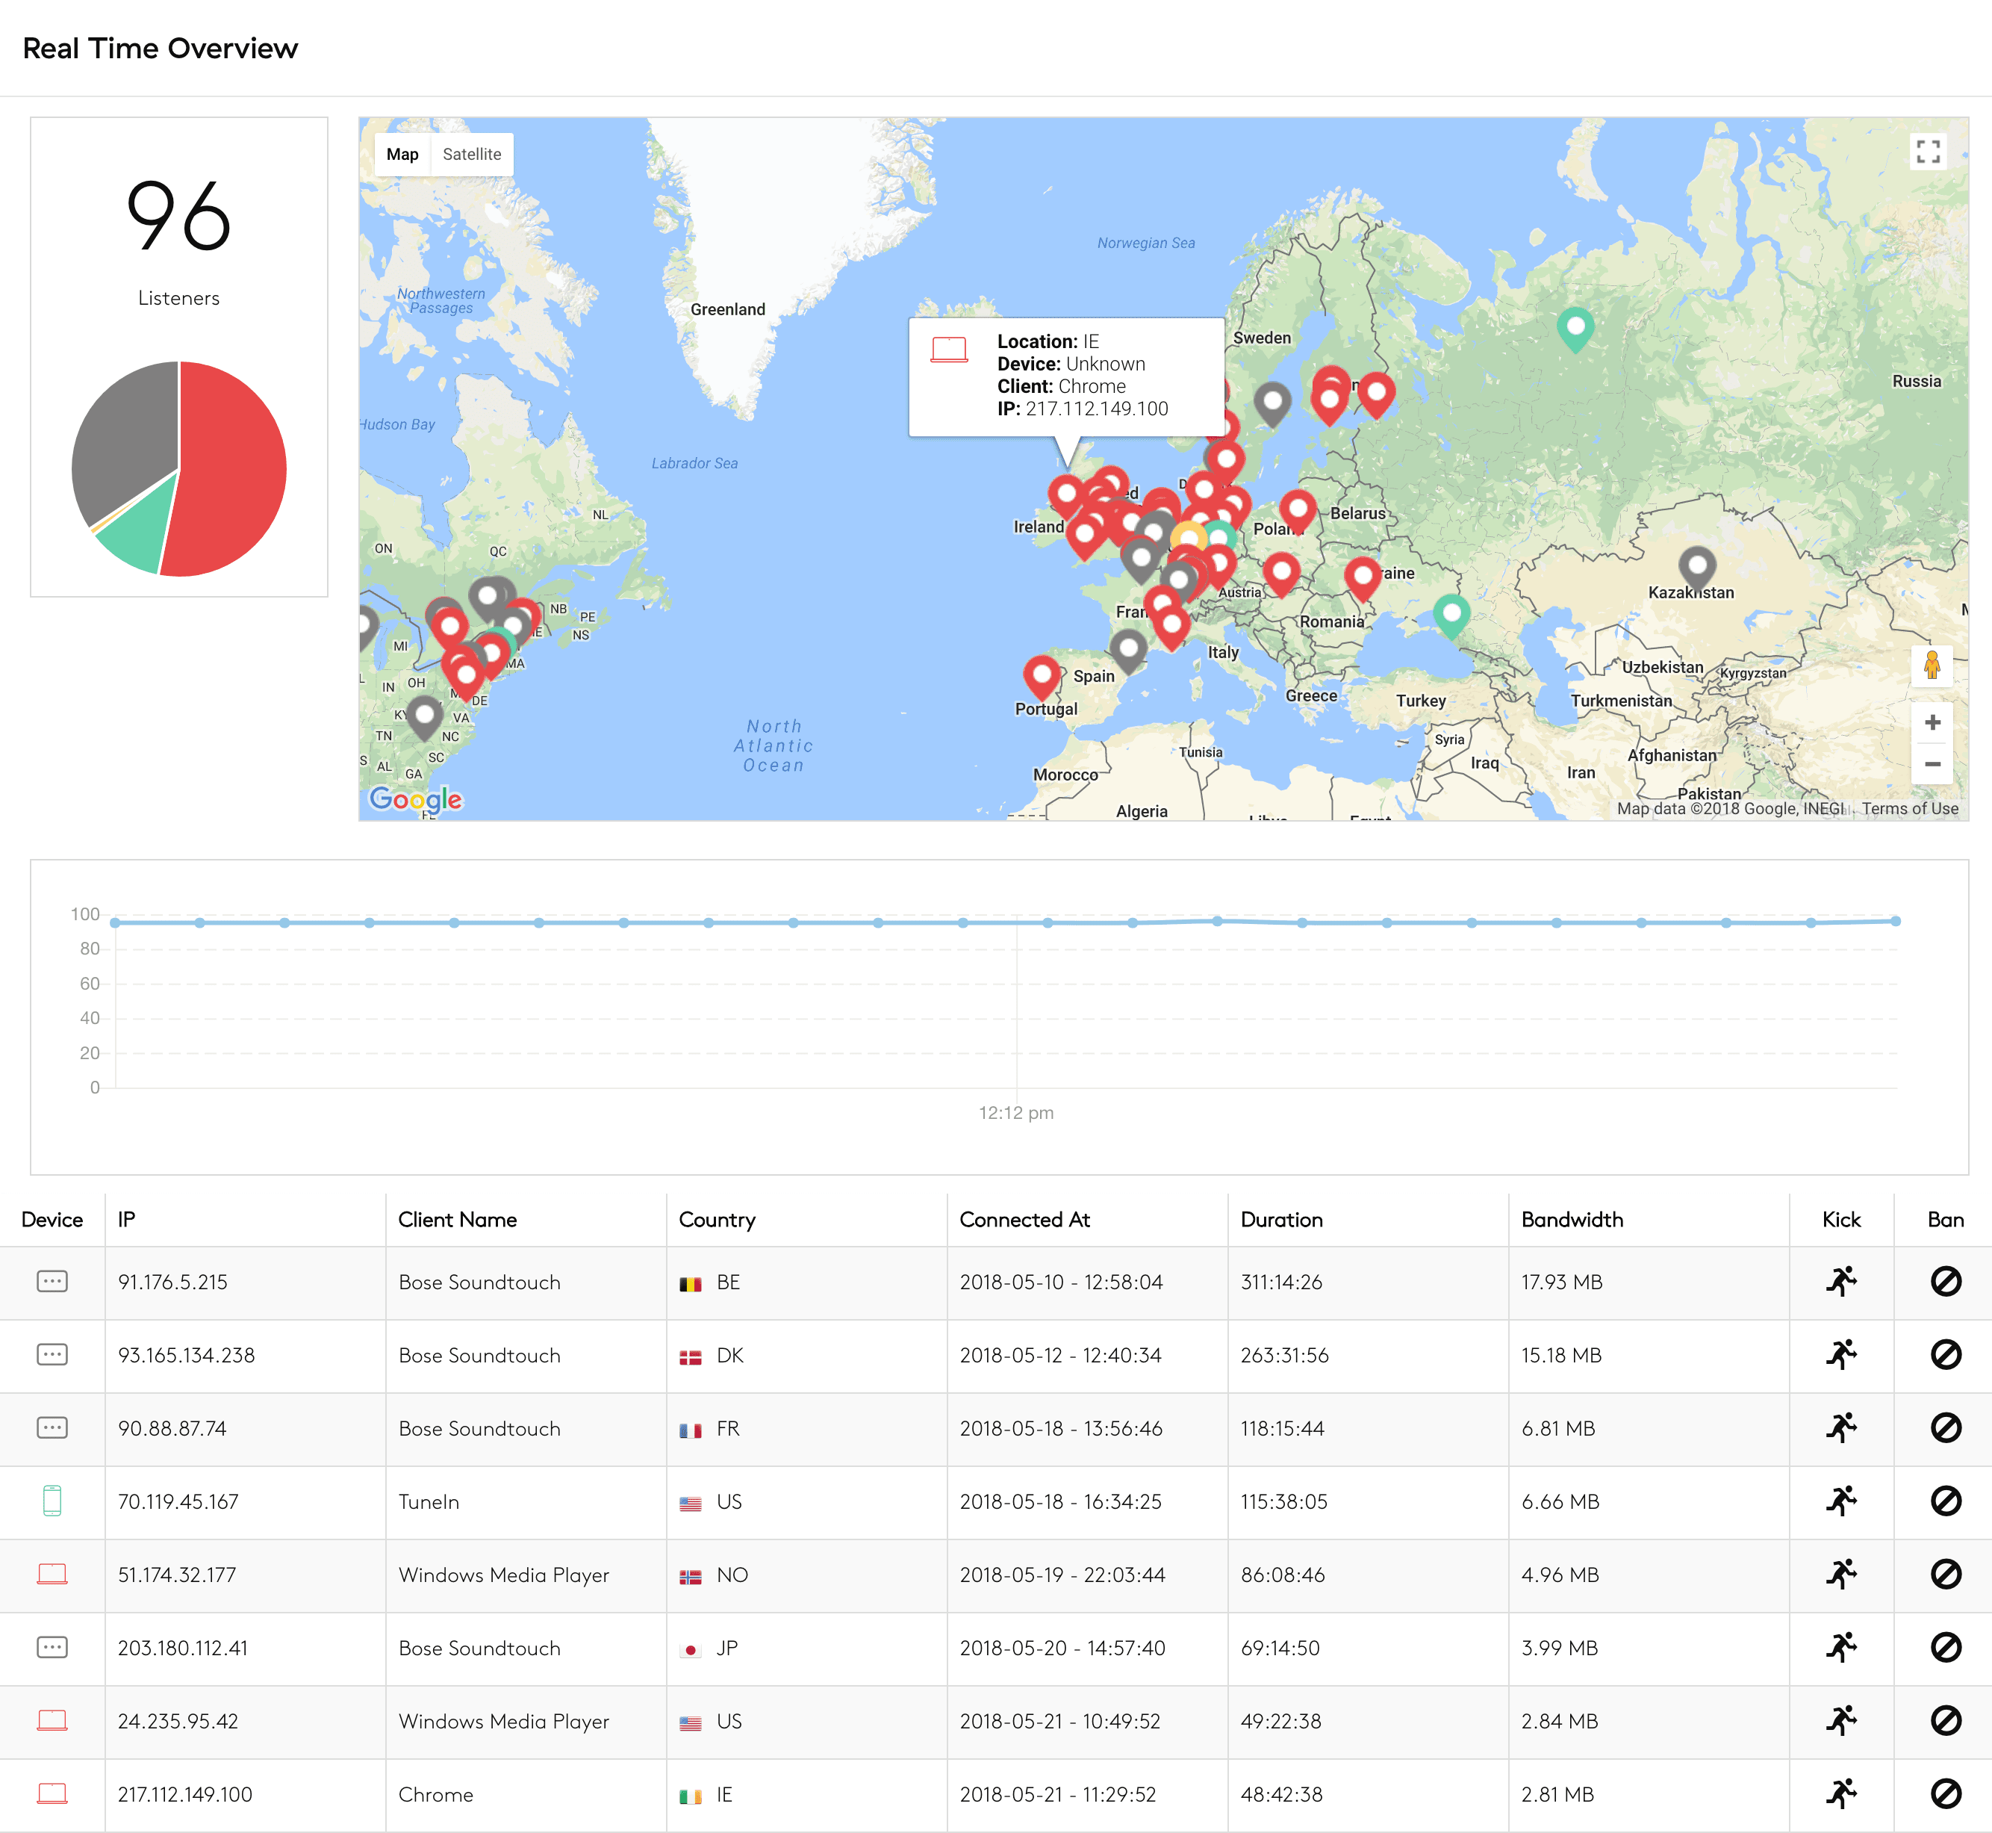Zoom in on the map
This screenshot has width=1992, height=1833.
[x=1932, y=723]
